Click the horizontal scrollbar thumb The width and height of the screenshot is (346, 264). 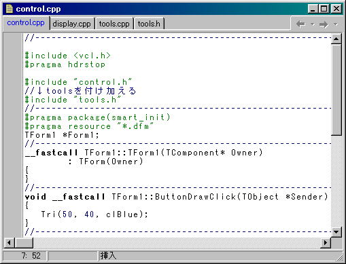coord(24,243)
